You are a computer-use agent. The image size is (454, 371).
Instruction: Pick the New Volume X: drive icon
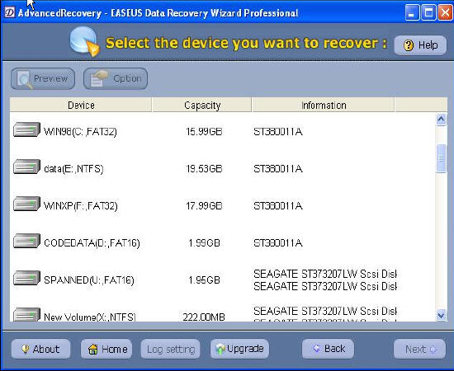pyautogui.click(x=26, y=314)
